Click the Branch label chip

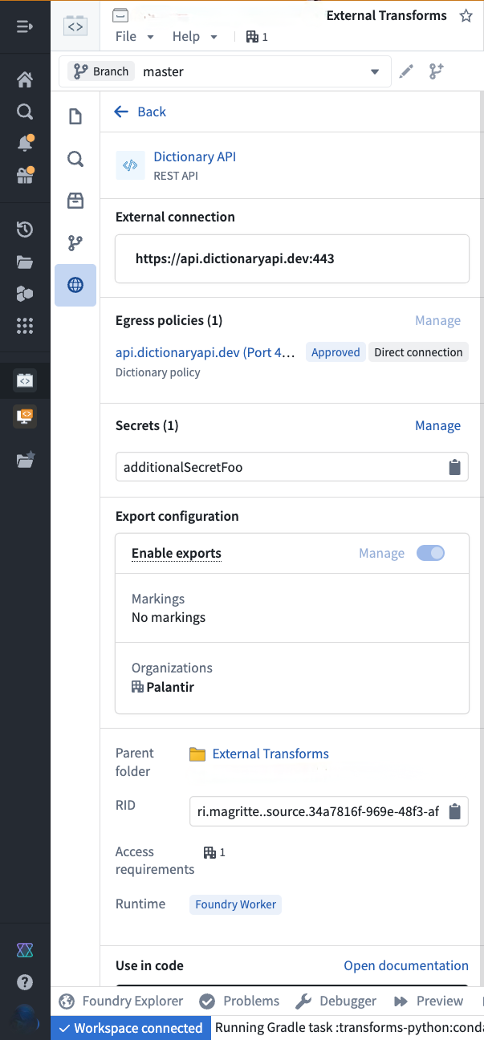pos(102,71)
